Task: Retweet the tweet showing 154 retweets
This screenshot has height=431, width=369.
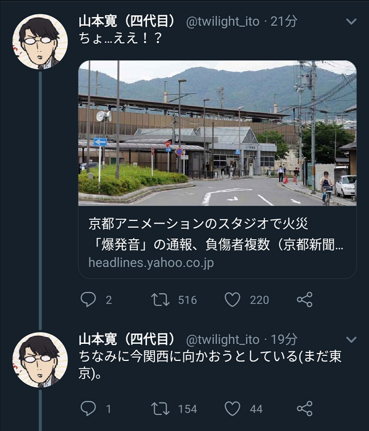Action: point(161,408)
